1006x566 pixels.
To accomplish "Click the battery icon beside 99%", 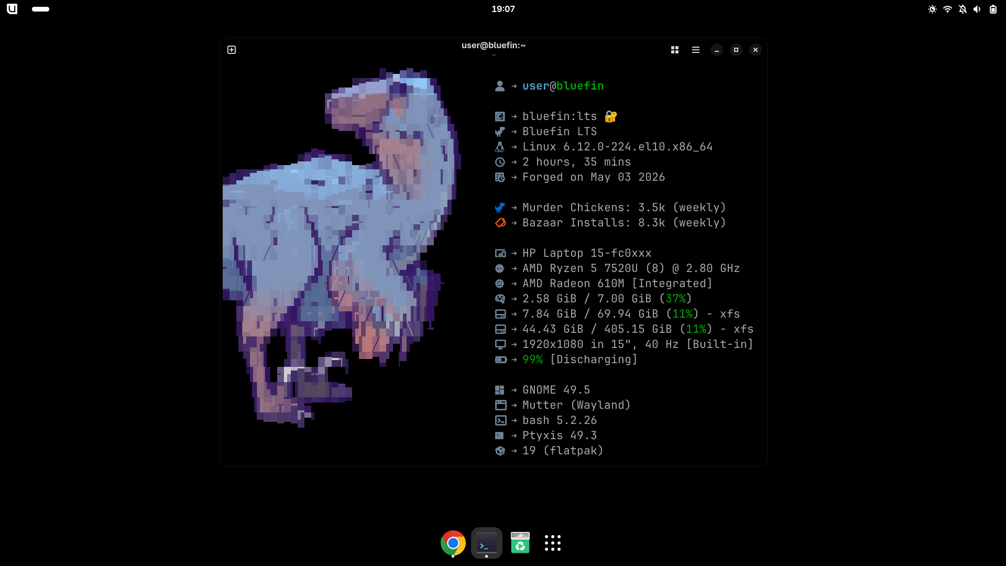I will (x=501, y=360).
